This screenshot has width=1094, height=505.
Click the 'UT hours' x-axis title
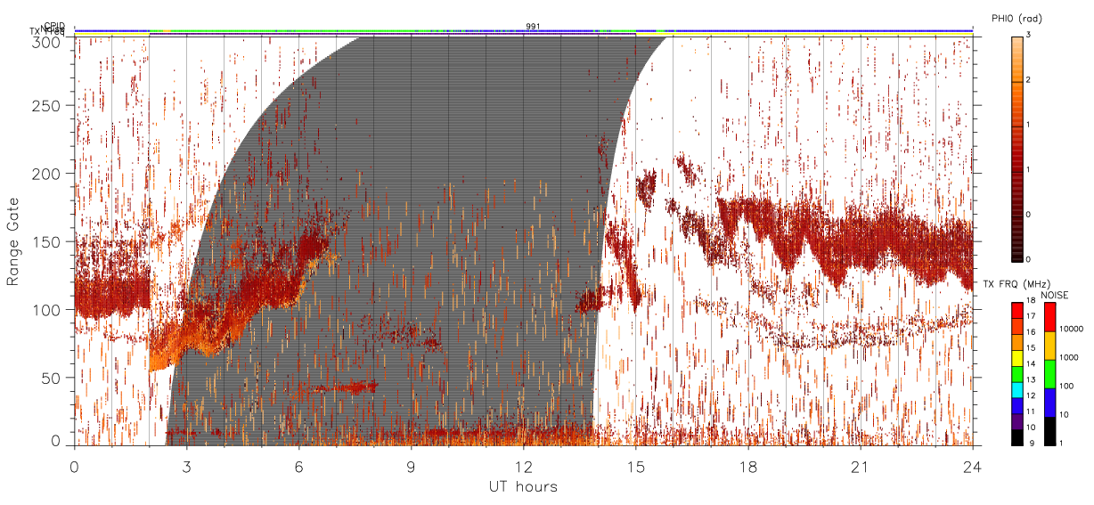(x=523, y=487)
